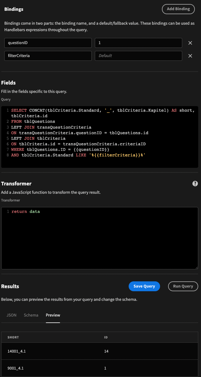Click the SHORT column header
The image size is (201, 377).
point(13,337)
